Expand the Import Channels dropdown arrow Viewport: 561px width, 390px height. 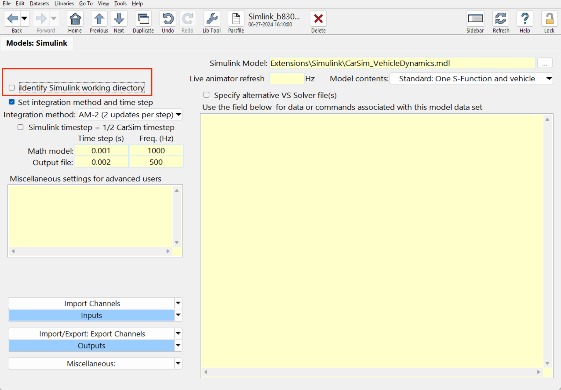(178, 303)
